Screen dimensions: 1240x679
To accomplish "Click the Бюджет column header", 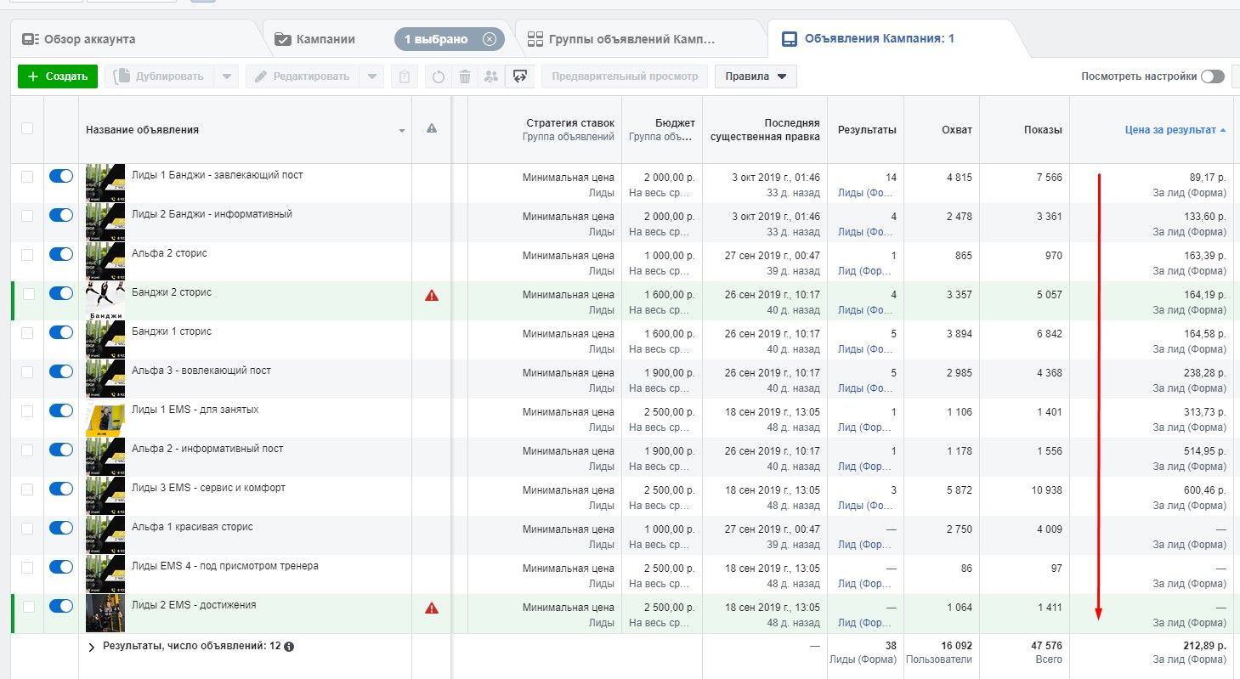I will click(x=675, y=123).
